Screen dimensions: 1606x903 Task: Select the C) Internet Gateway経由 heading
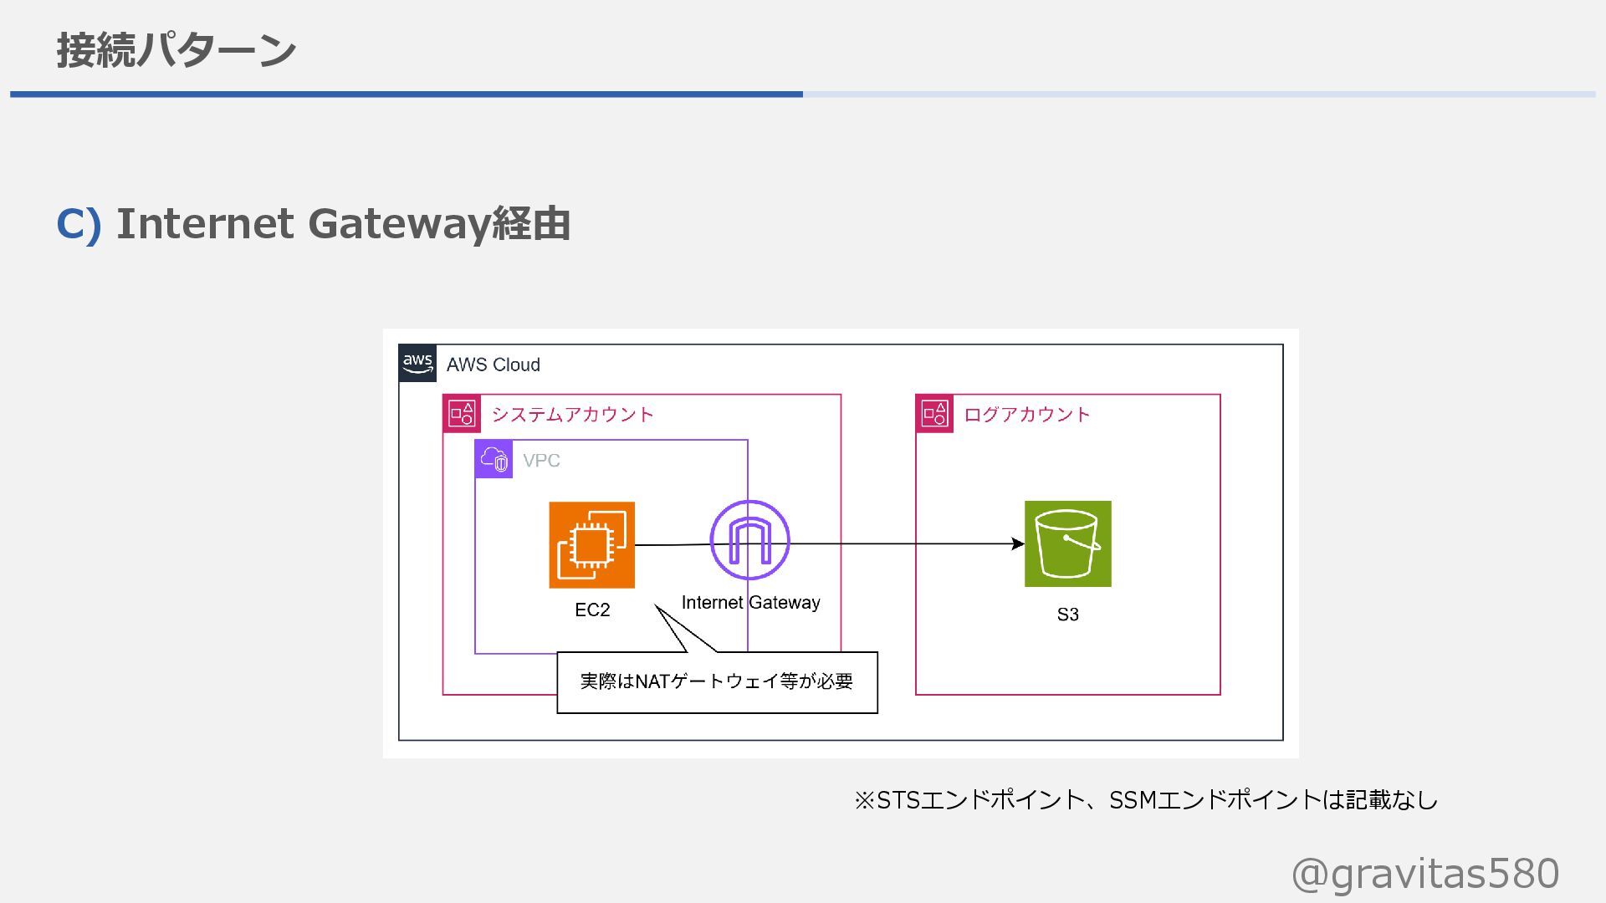point(314,223)
